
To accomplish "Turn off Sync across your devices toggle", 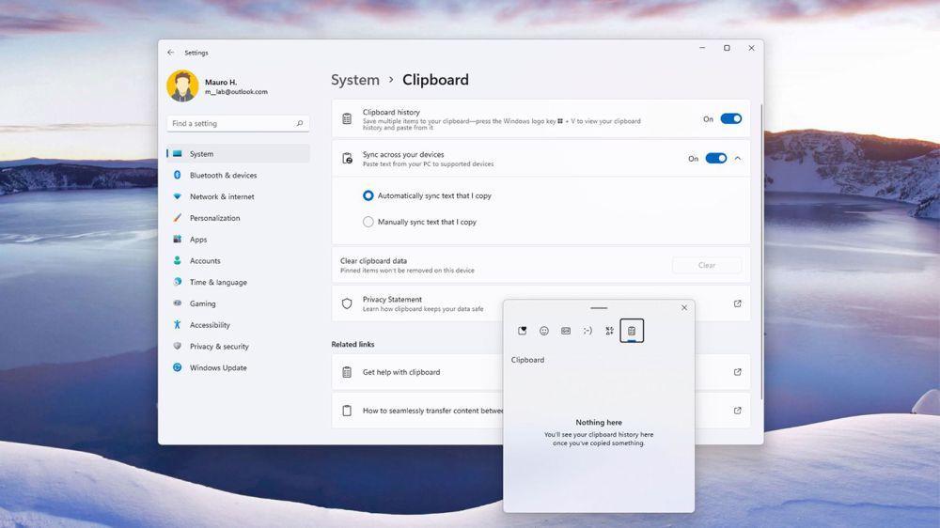I will (715, 158).
